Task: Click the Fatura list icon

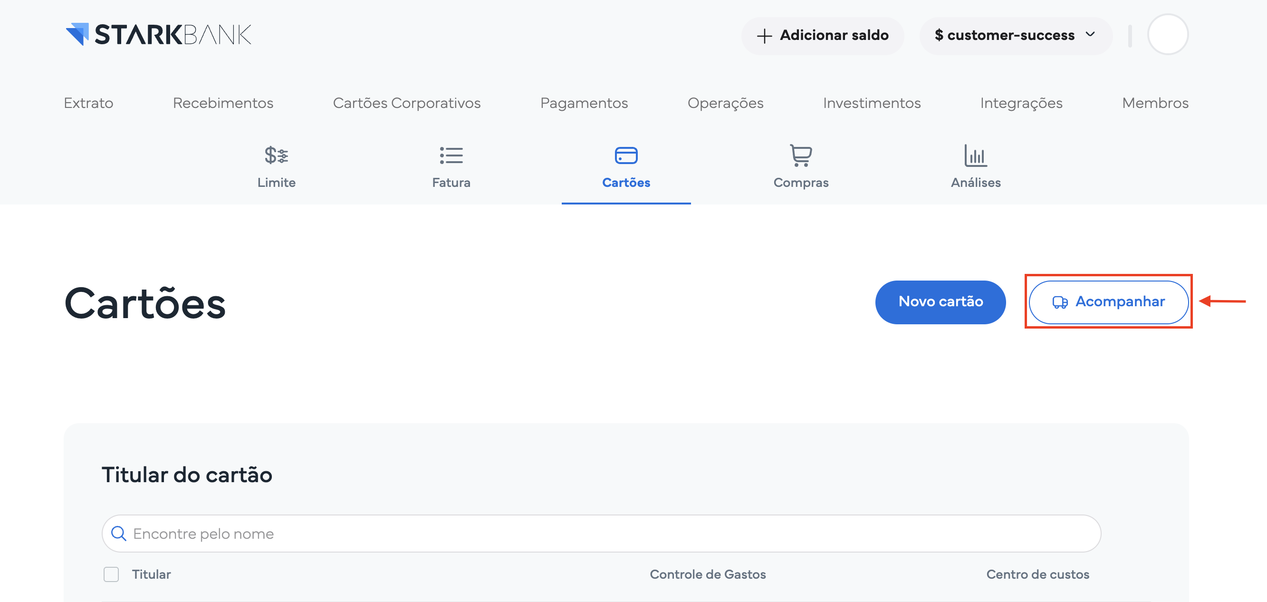Action: point(451,155)
